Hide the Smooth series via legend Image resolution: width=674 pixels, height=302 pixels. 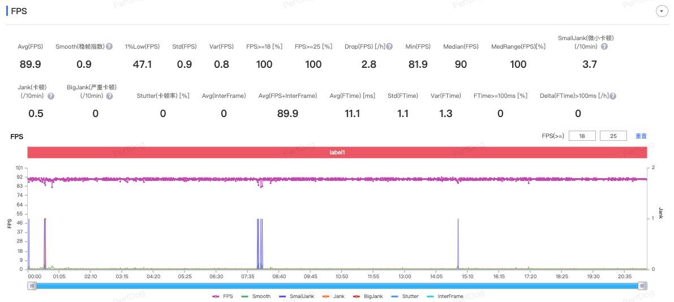256,296
